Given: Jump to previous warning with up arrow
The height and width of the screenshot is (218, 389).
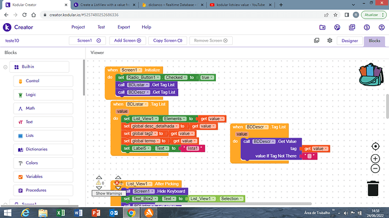Looking at the screenshot, I should coord(99,177).
